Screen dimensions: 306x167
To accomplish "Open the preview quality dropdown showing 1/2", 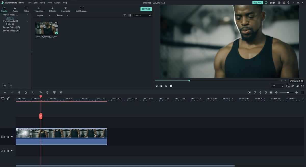I will coord(277,86).
